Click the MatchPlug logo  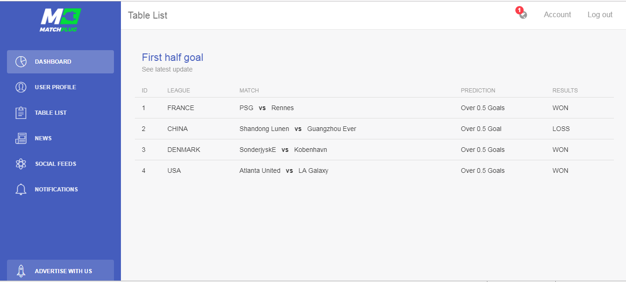point(60,20)
